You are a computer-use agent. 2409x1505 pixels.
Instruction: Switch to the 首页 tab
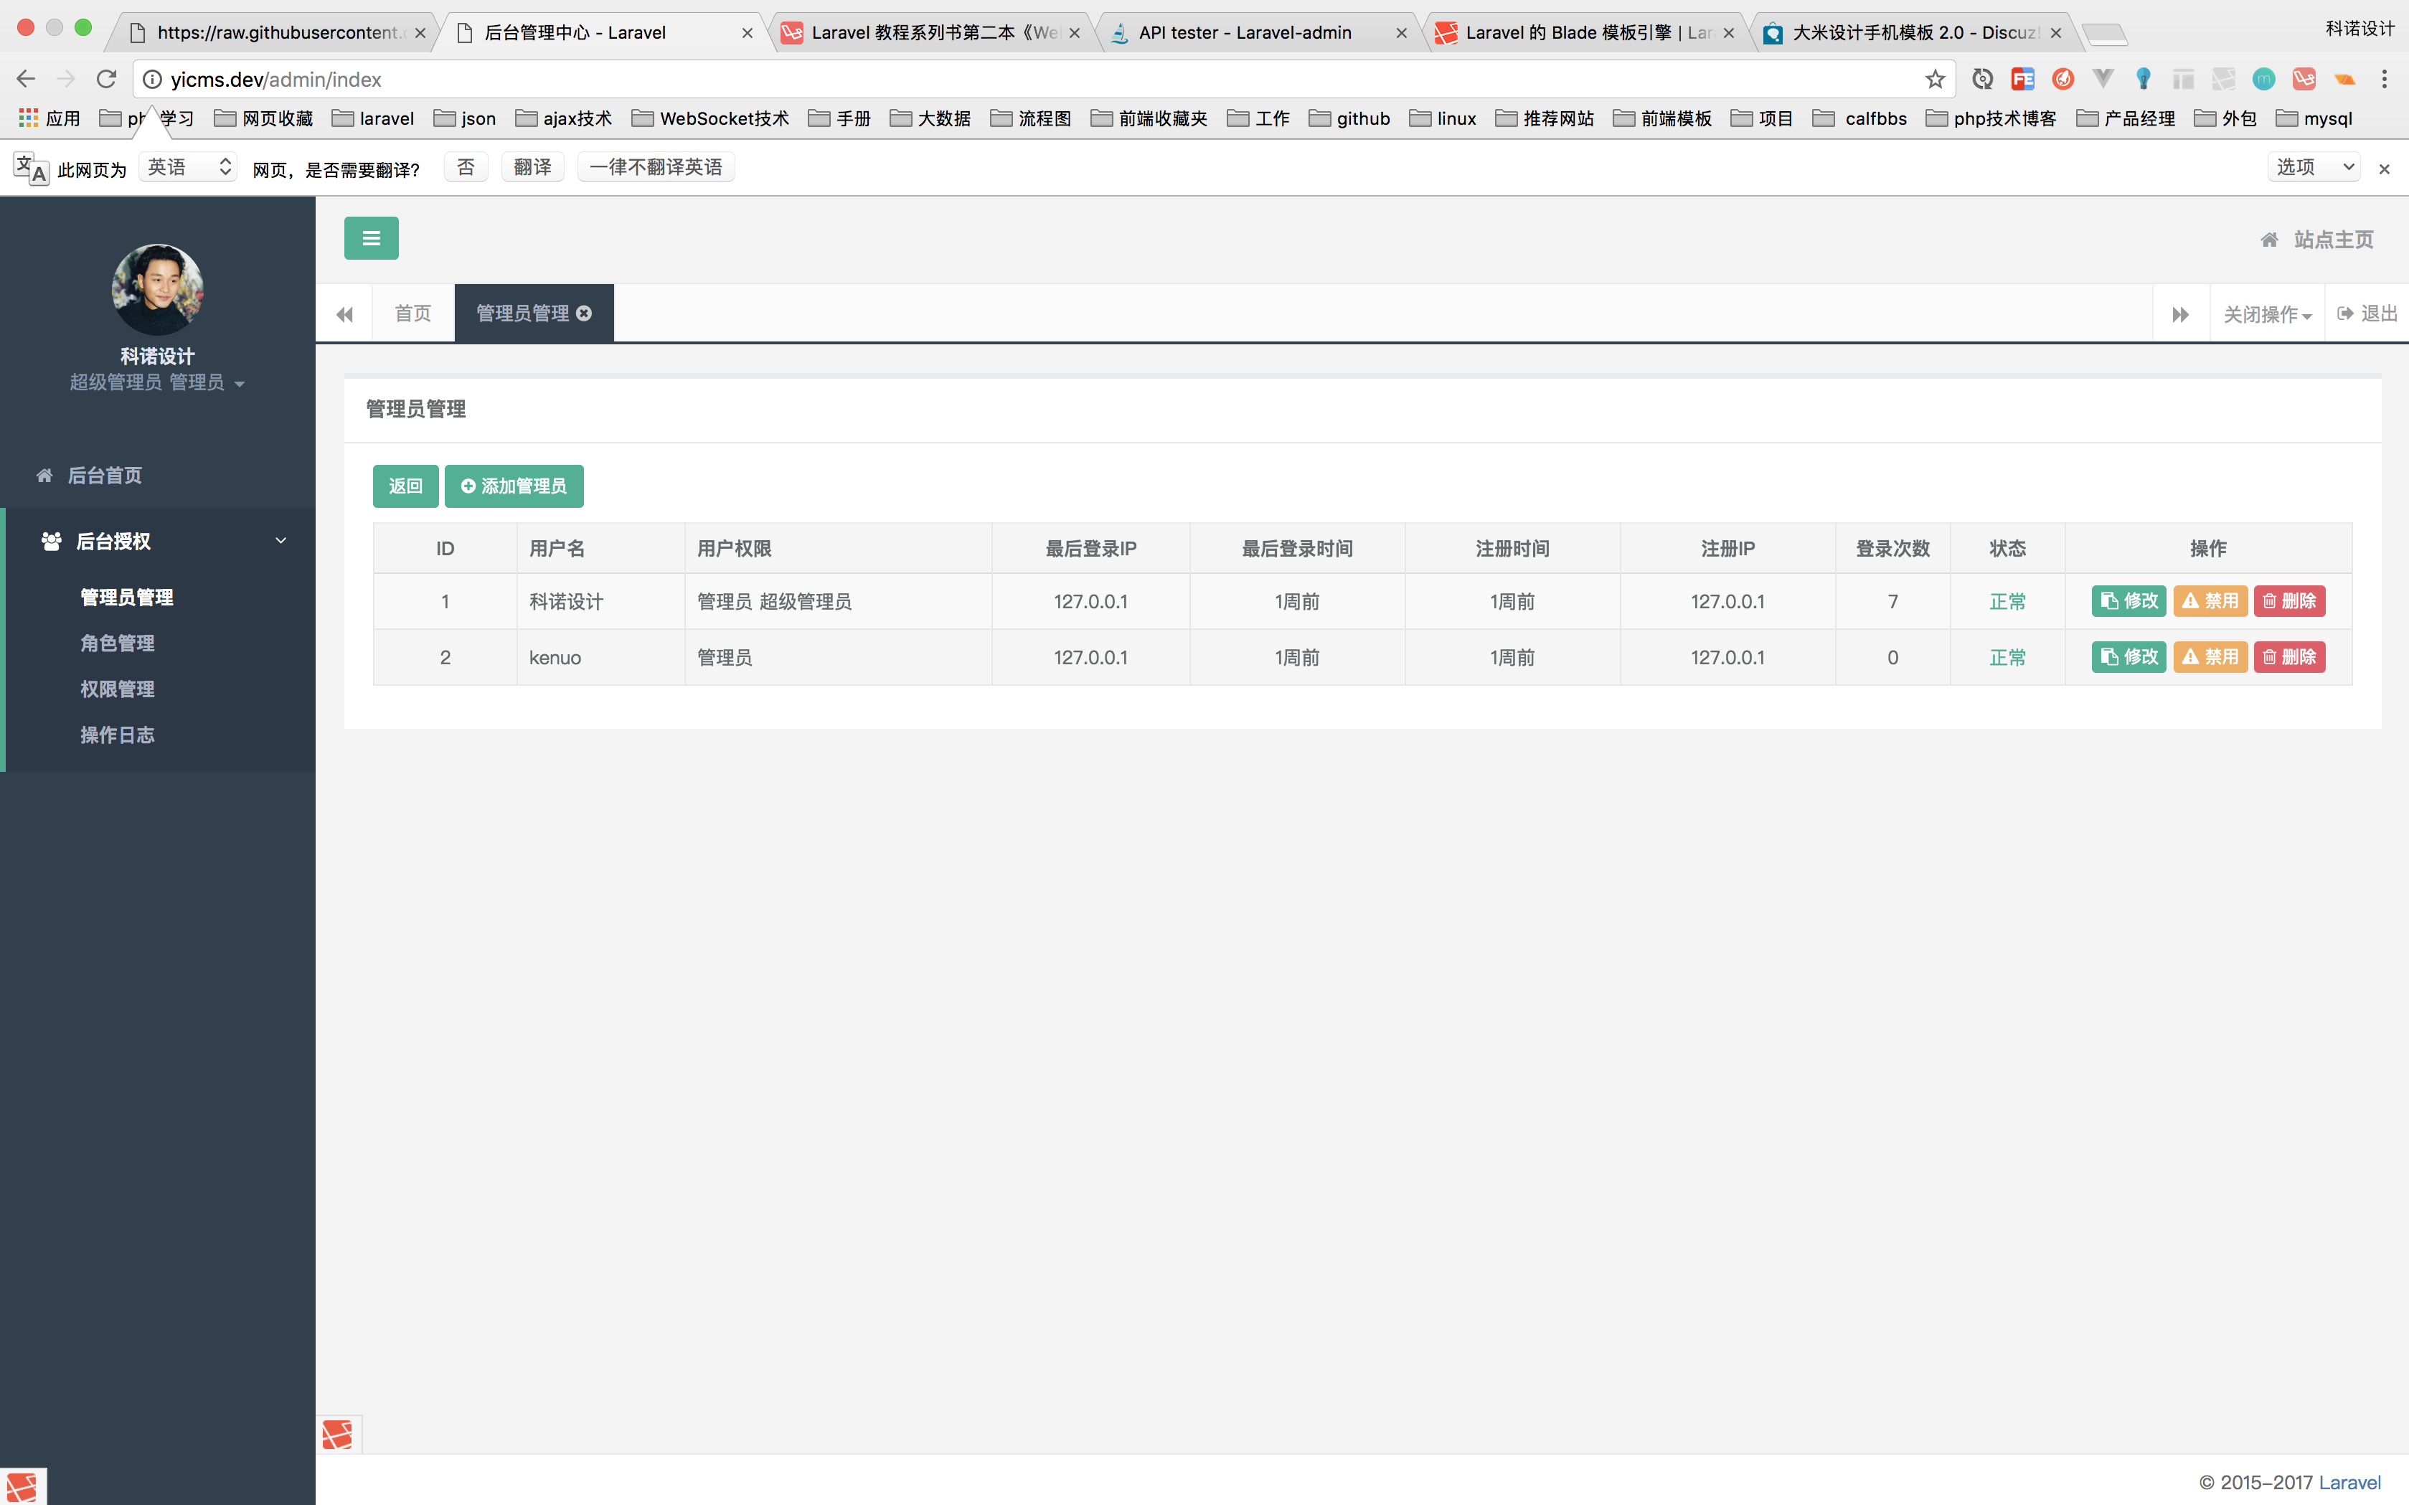click(413, 313)
